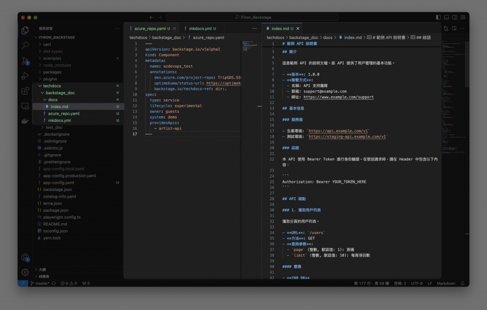This screenshot has width=487, height=310.
Task: Click the sync changes icon next to master
Action: [54, 283]
